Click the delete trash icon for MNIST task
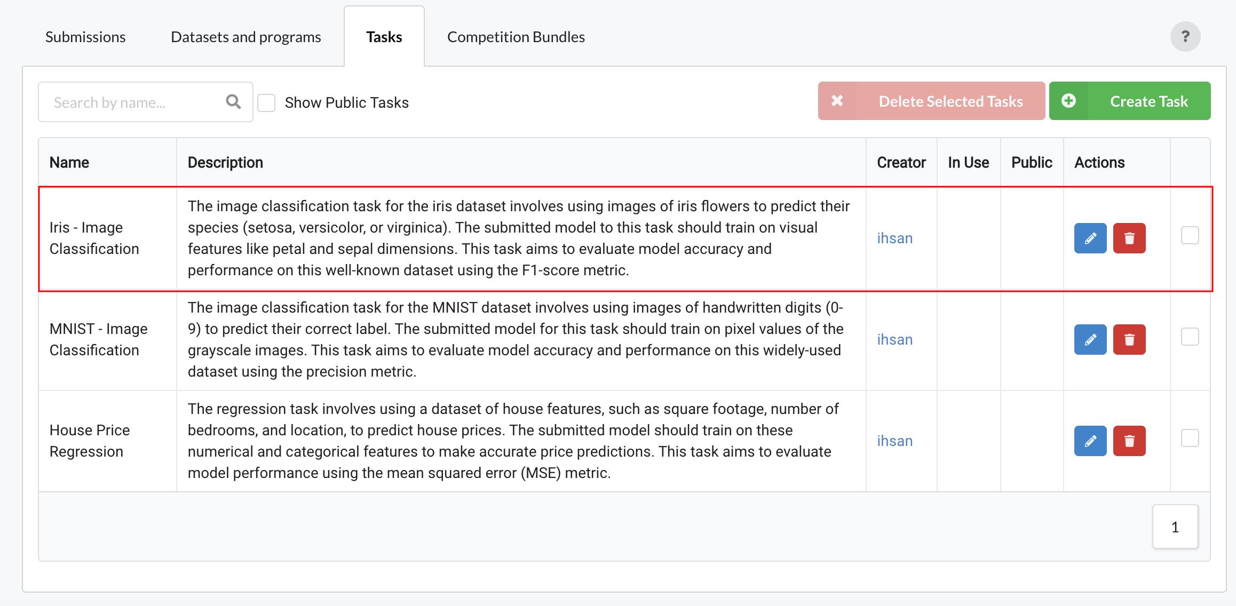The height and width of the screenshot is (606, 1236). pyautogui.click(x=1129, y=339)
